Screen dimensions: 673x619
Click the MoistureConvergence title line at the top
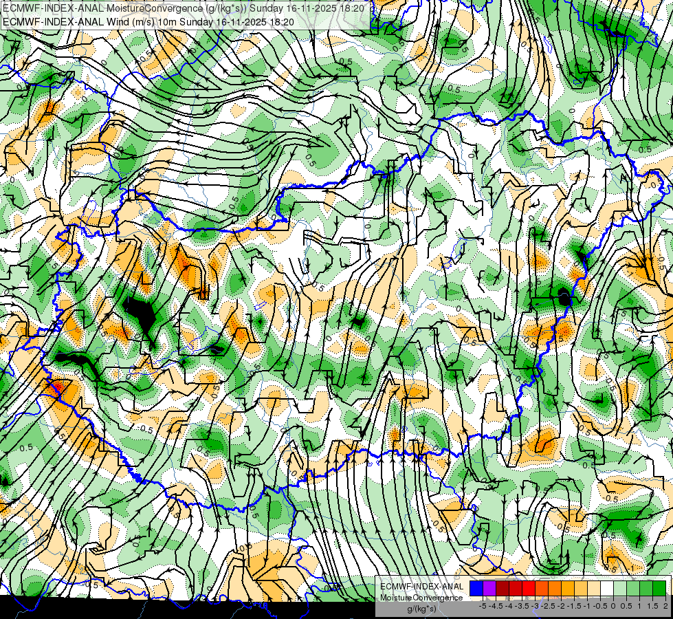184,8
